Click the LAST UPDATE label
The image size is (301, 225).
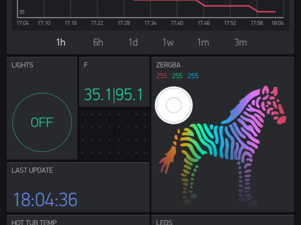32,170
